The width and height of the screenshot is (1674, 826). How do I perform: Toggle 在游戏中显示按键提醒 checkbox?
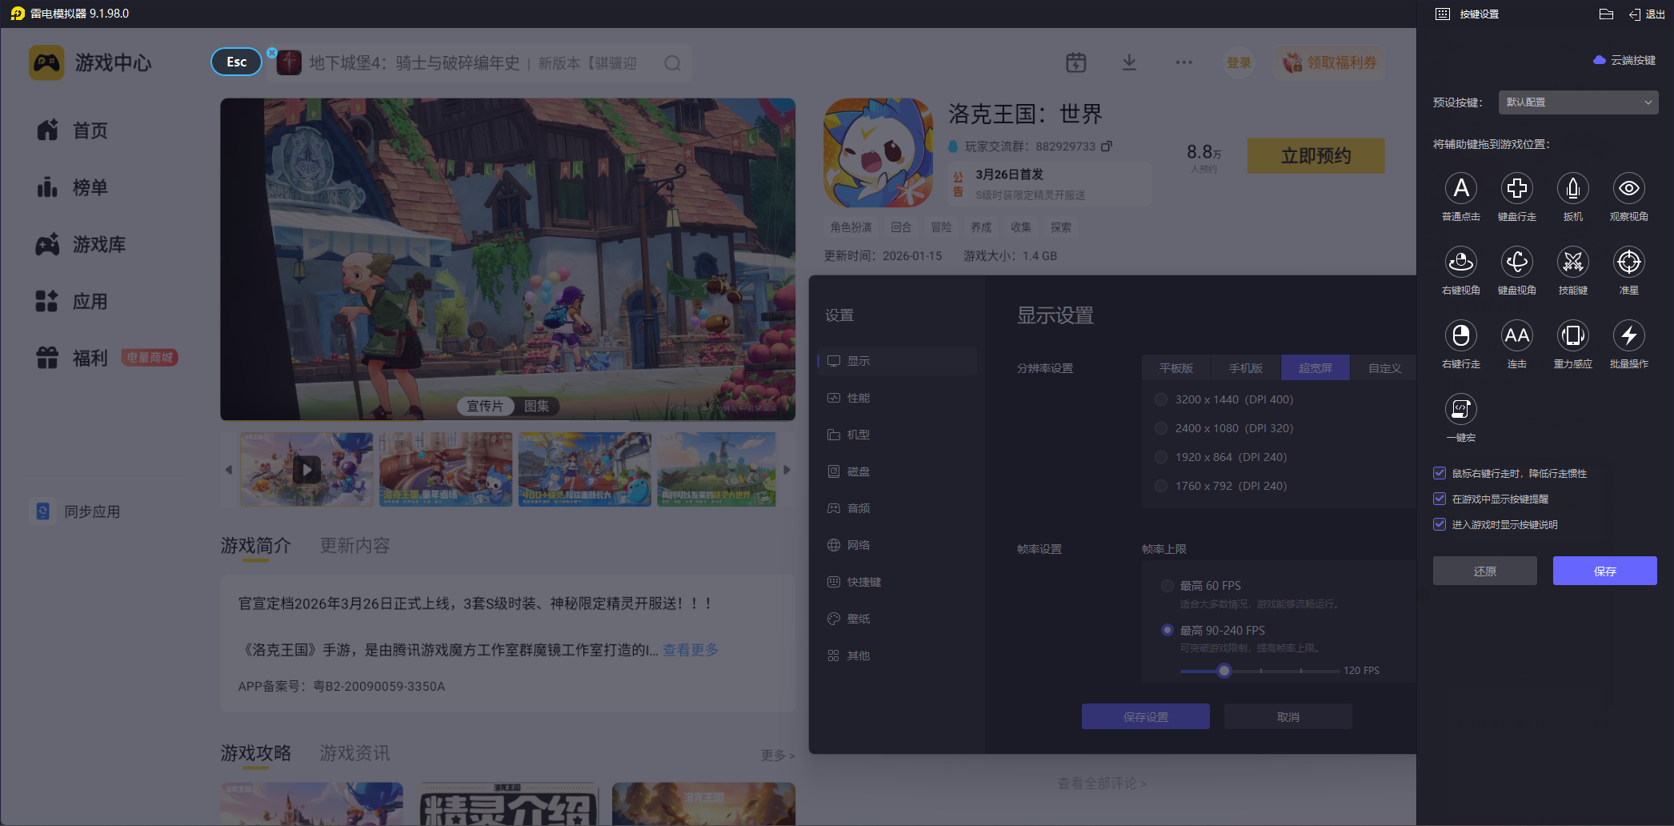(x=1440, y=499)
